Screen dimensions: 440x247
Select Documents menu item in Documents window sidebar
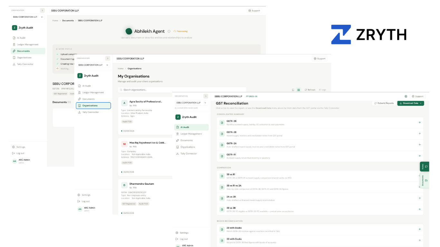coord(28,51)
